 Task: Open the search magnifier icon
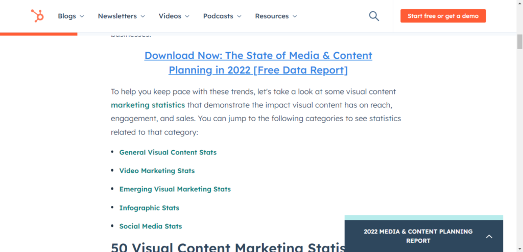pyautogui.click(x=374, y=16)
